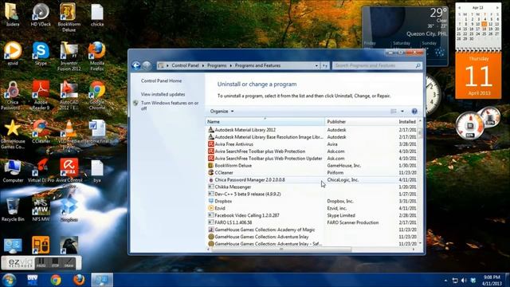Open Mozilla Firefox desktop shortcut
Viewport: 510px width, 287px height.
(x=97, y=57)
